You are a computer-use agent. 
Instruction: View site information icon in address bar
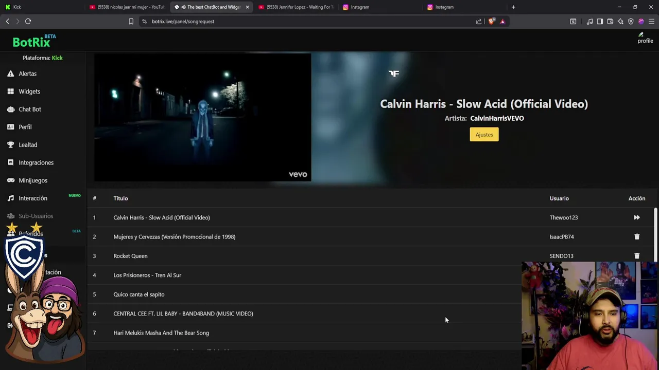(144, 21)
